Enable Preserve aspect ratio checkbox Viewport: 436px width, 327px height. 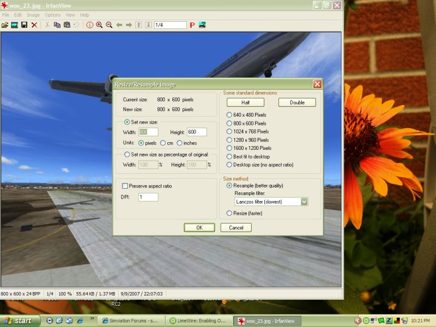pyautogui.click(x=125, y=186)
